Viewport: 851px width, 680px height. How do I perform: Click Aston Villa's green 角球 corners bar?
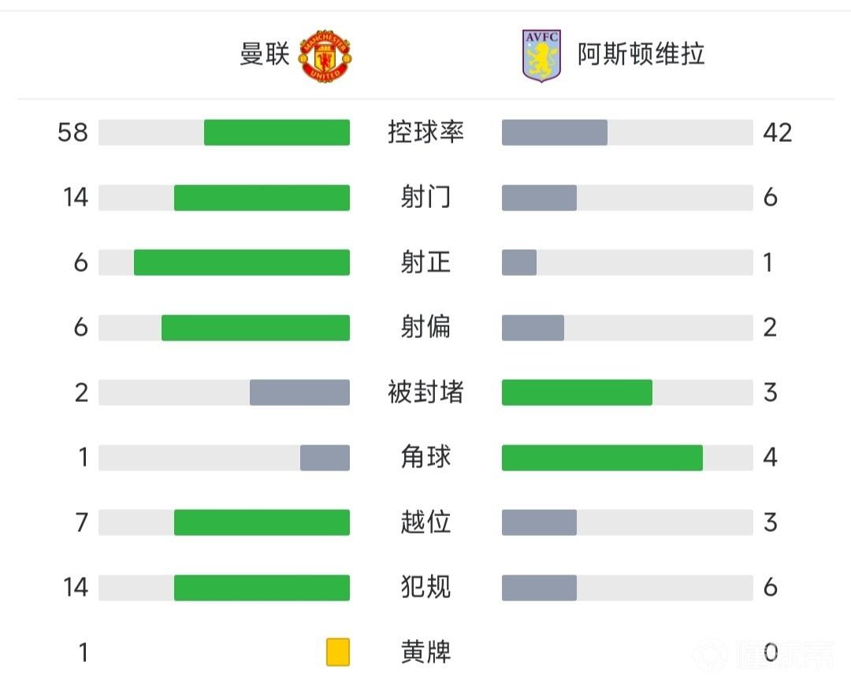[602, 458]
